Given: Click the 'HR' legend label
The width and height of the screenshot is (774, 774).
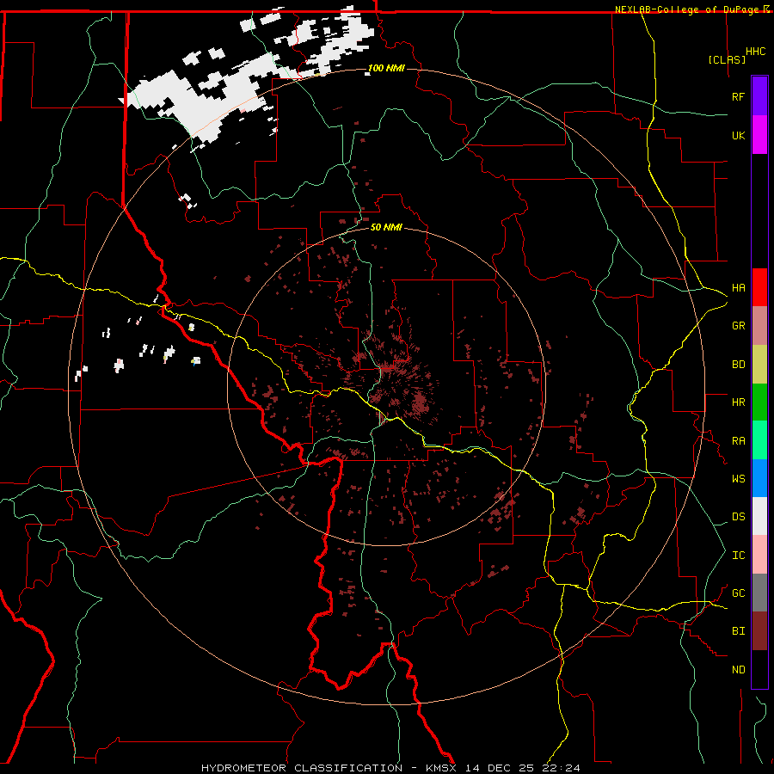Looking at the screenshot, I should tap(738, 402).
